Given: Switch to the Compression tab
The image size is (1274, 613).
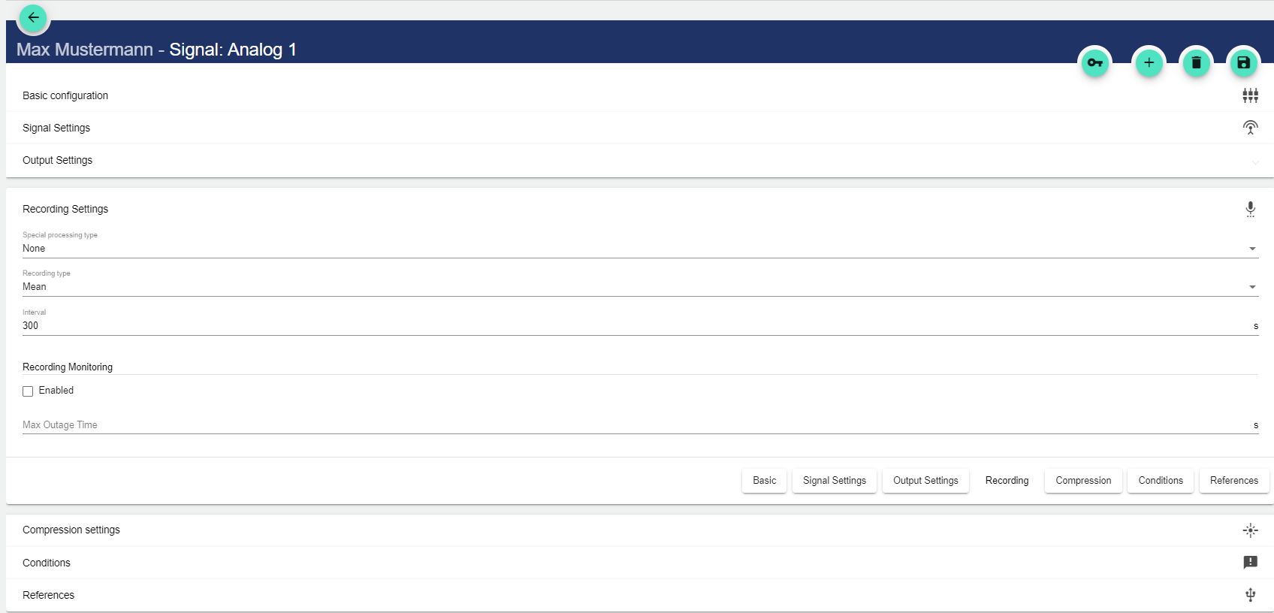Looking at the screenshot, I should pos(1082,481).
